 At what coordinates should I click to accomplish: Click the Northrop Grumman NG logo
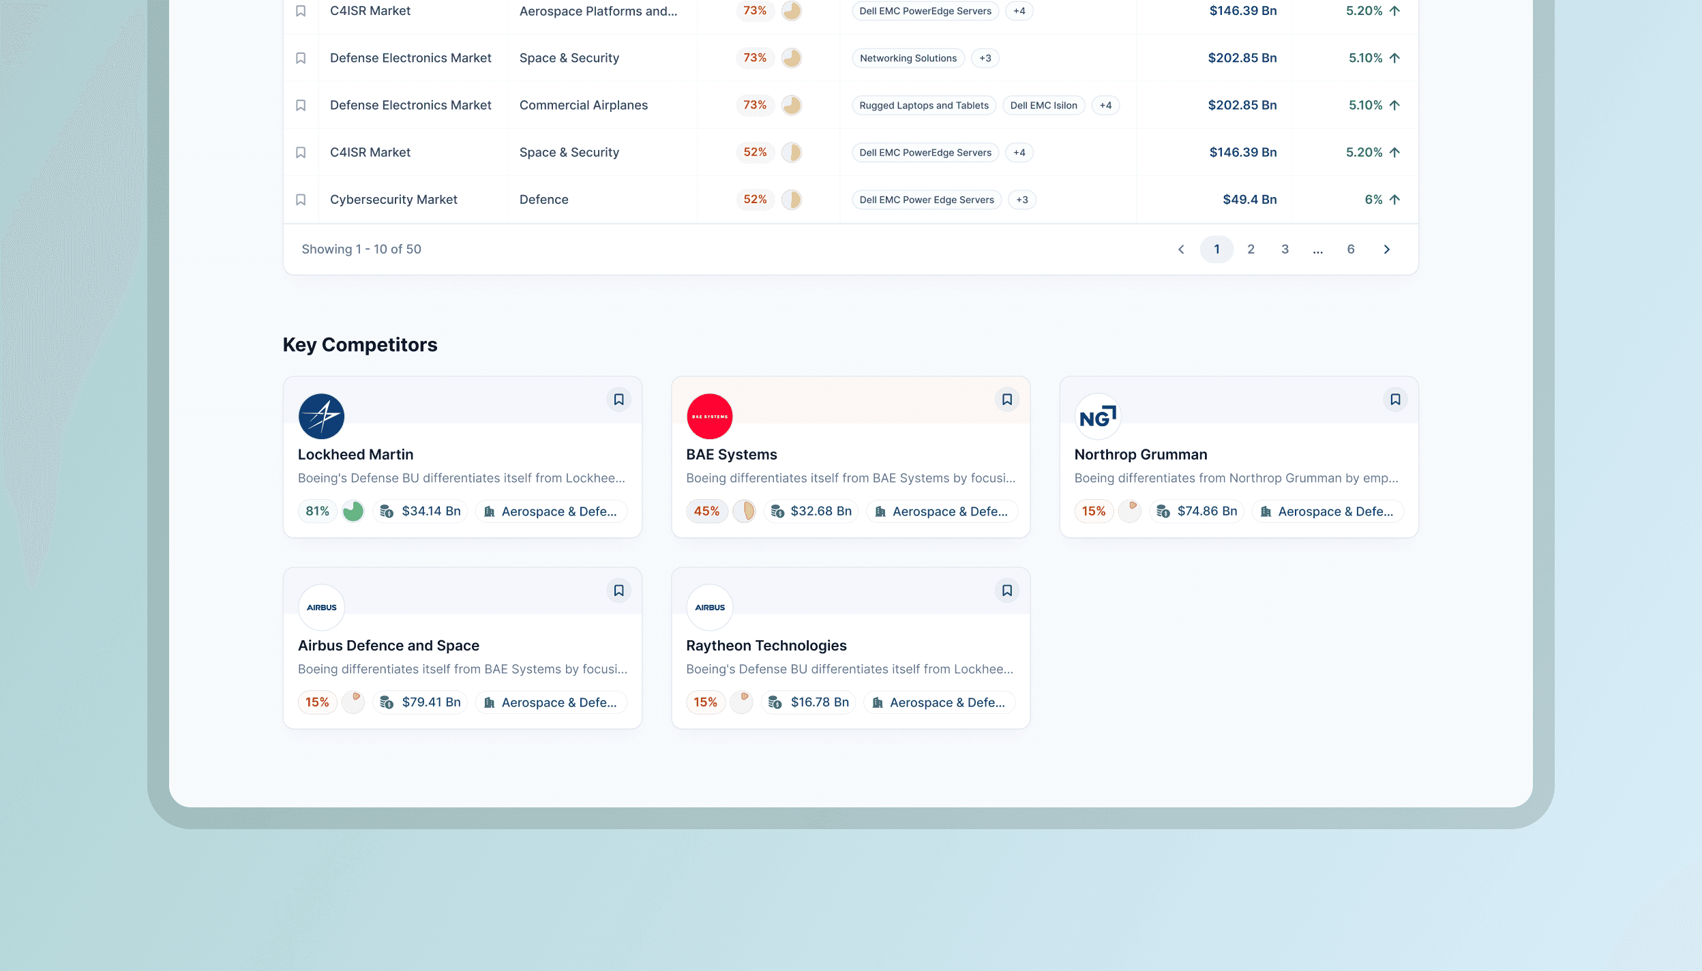click(1098, 417)
